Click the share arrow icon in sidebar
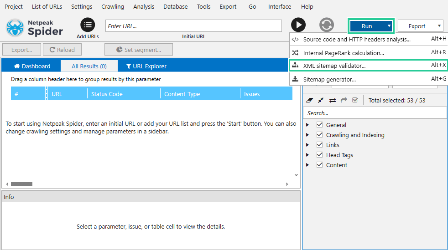The height and width of the screenshot is (250, 448). 344,100
